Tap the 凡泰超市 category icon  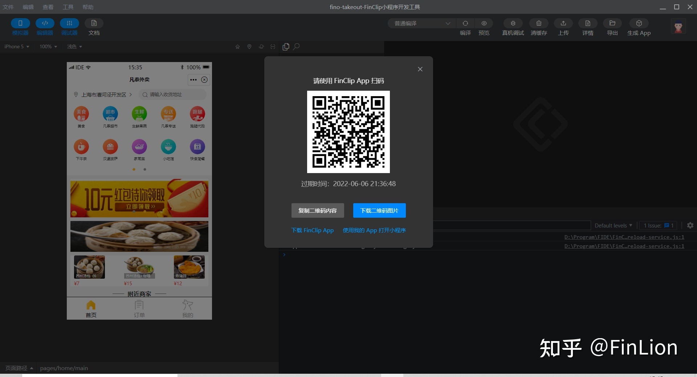[x=110, y=114]
